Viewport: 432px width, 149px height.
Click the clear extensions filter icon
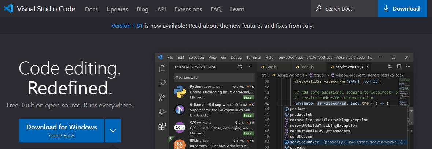point(240,67)
